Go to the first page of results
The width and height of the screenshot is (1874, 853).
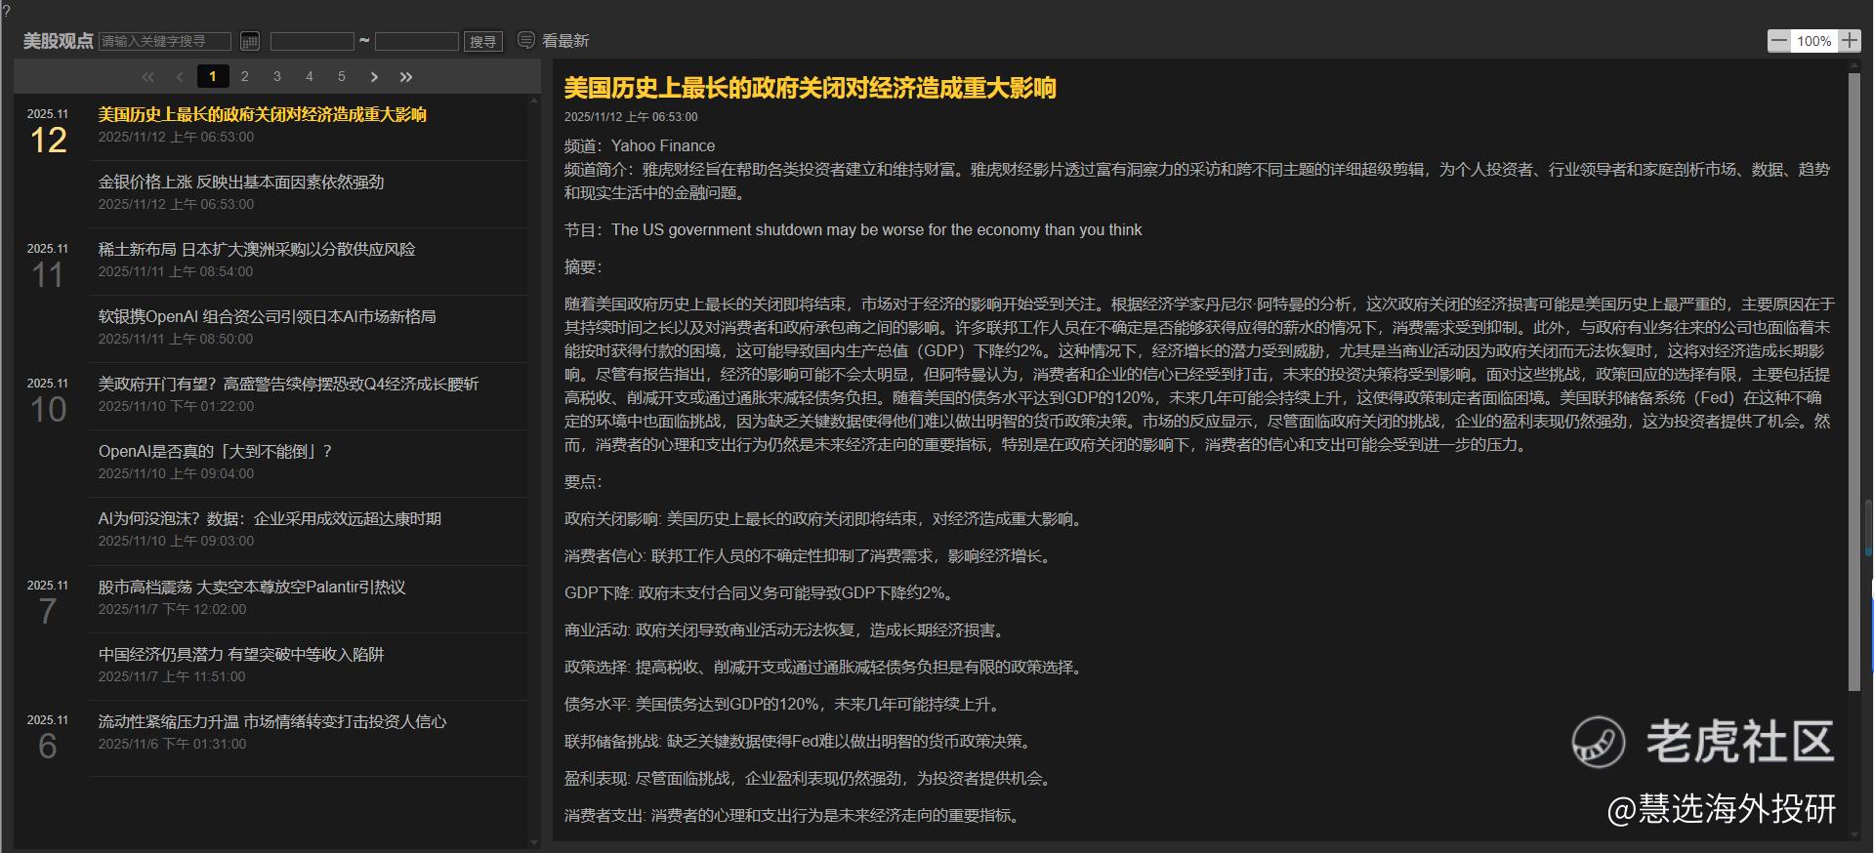click(x=148, y=76)
